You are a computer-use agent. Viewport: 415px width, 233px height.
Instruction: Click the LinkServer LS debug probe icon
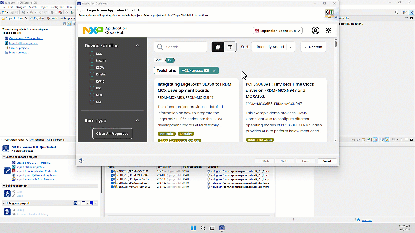point(75,203)
